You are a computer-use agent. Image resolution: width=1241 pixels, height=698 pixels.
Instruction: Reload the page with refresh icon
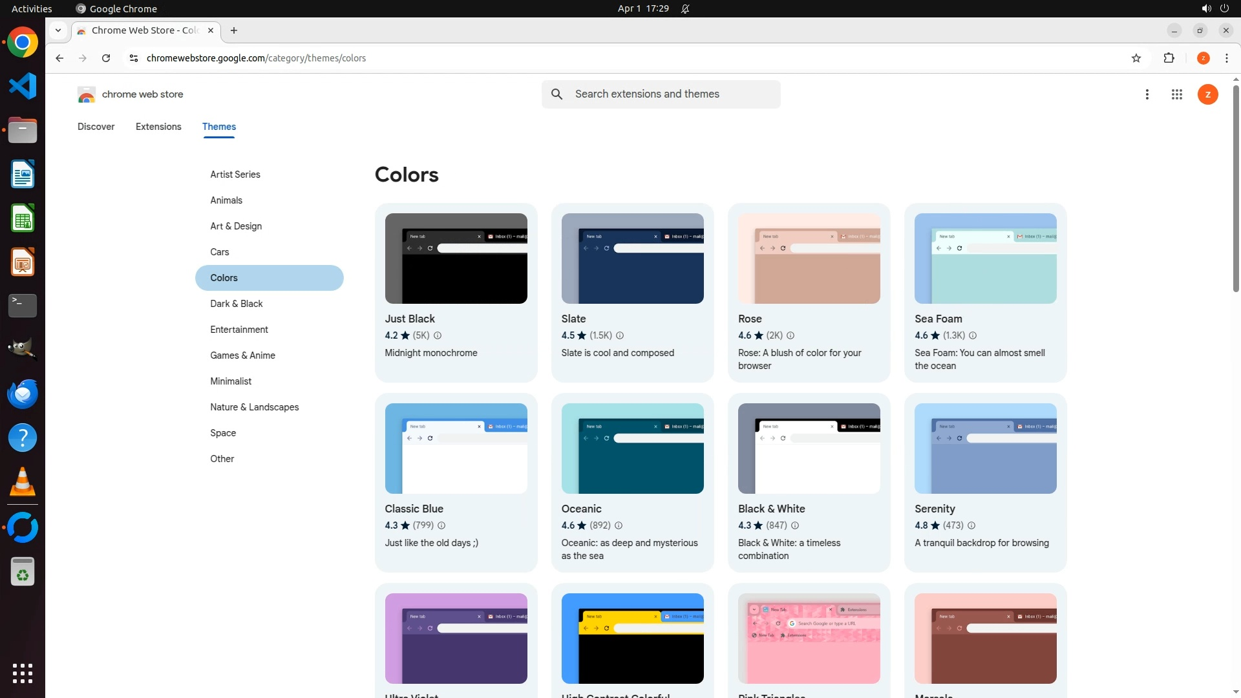point(106,58)
